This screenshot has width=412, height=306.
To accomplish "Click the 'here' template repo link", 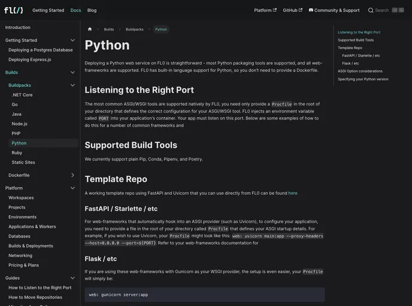I will click(x=293, y=193).
